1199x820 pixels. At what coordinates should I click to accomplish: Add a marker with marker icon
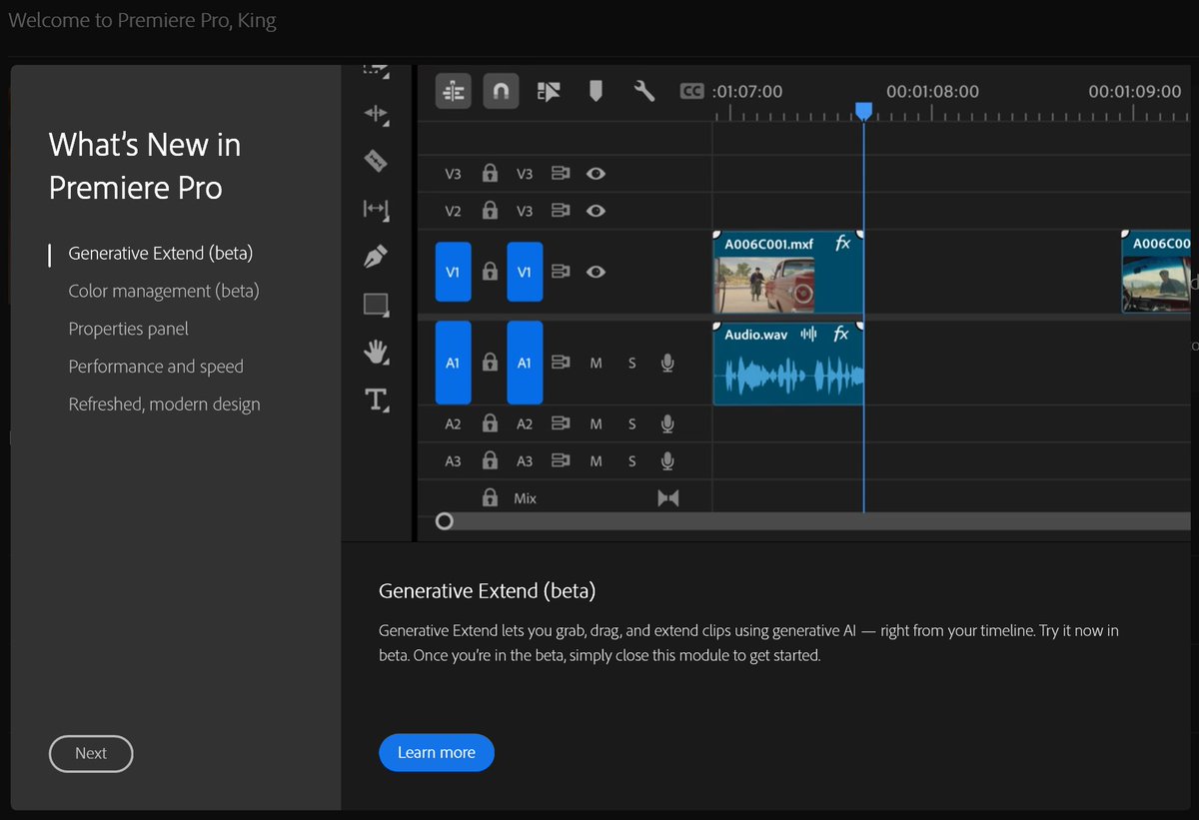point(596,92)
